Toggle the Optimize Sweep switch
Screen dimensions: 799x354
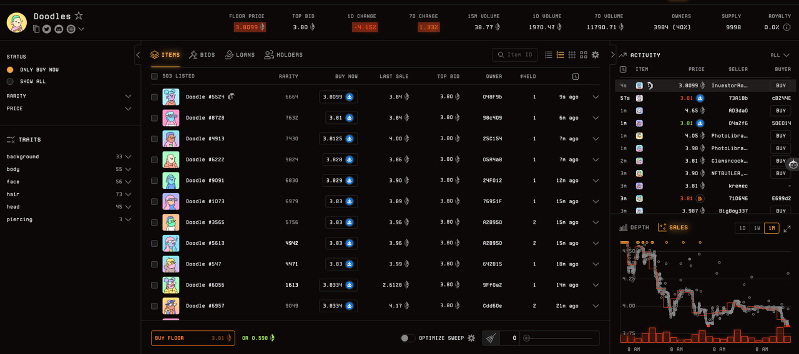tap(408, 338)
